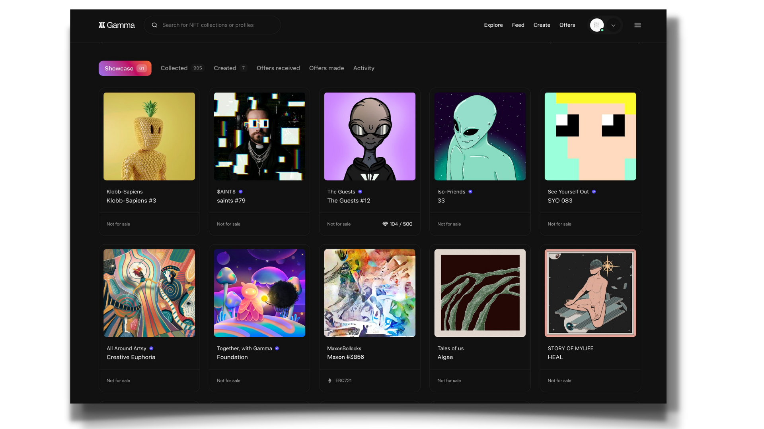Open the Creative Euphoria artwork thumbnail
The height and width of the screenshot is (429, 764).
[x=149, y=293]
